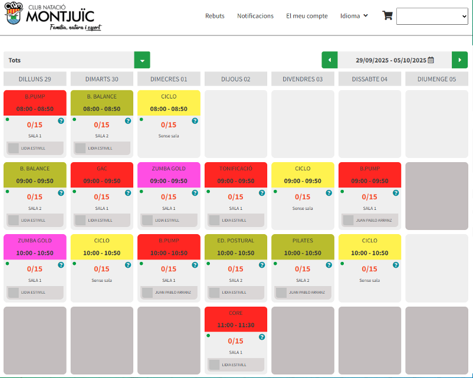Click the calendar icon beside date range
The image size is (473, 378).
pyautogui.click(x=431, y=60)
